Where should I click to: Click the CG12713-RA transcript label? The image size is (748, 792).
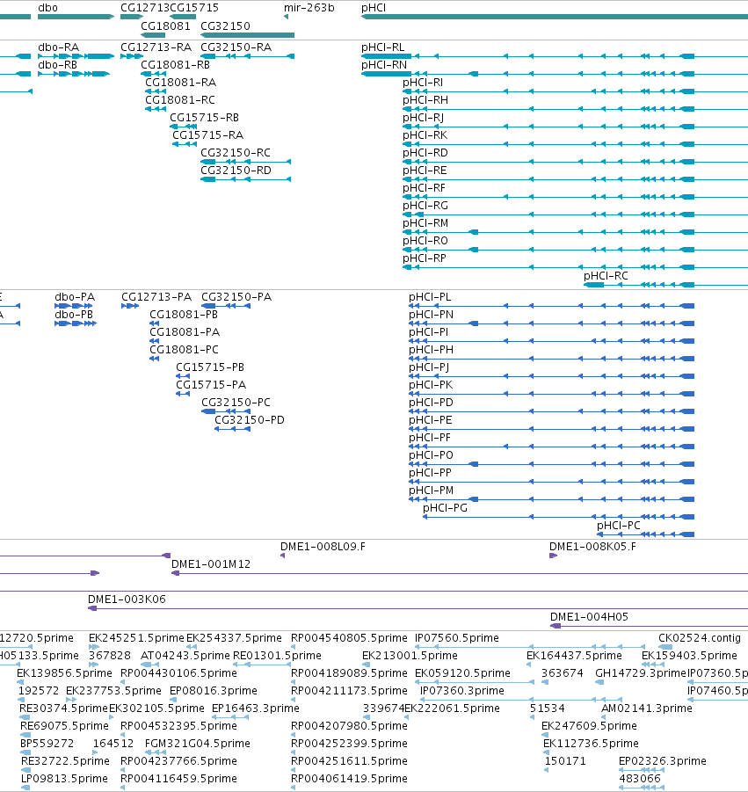tap(156, 47)
